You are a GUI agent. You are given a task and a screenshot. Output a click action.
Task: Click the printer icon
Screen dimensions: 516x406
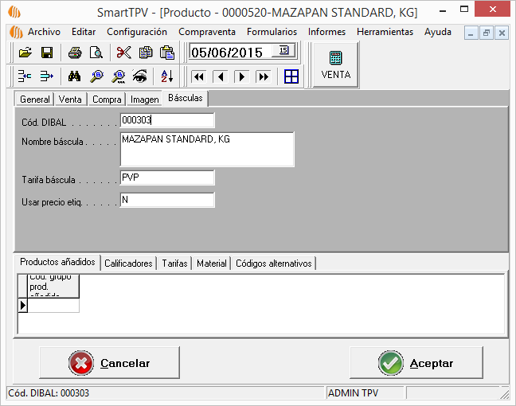coord(75,53)
